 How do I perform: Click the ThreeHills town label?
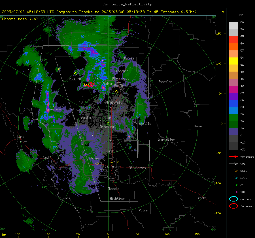pyautogui.click(x=143, y=124)
